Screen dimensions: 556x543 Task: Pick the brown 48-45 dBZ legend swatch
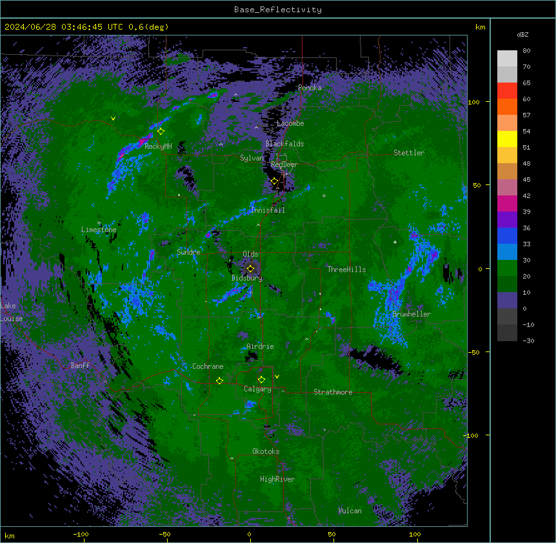pyautogui.click(x=507, y=171)
